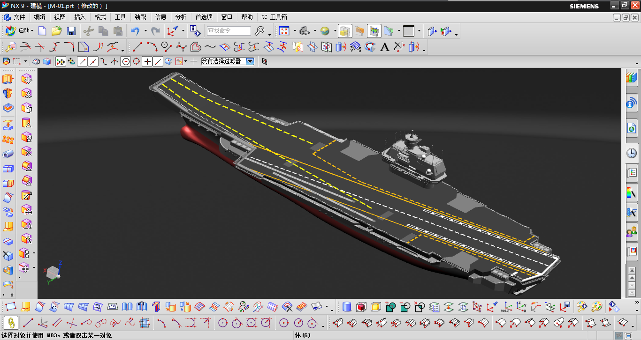
Task: Open the Internet Explorer browser tab in resource bar
Action: click(632, 127)
